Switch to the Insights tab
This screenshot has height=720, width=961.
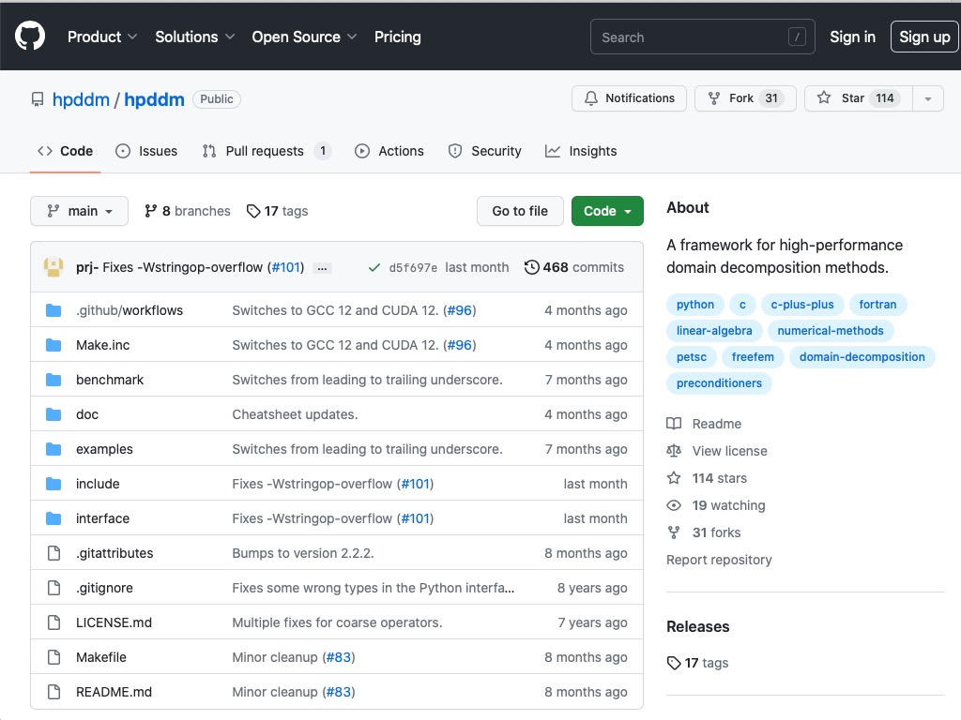tap(581, 151)
